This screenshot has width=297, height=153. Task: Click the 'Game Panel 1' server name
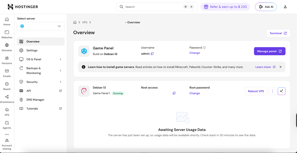tap(101, 93)
